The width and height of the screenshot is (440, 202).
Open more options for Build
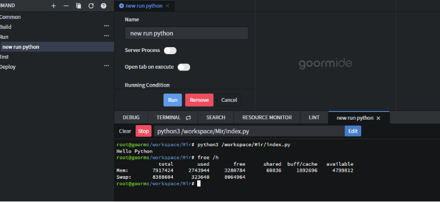[106, 26]
